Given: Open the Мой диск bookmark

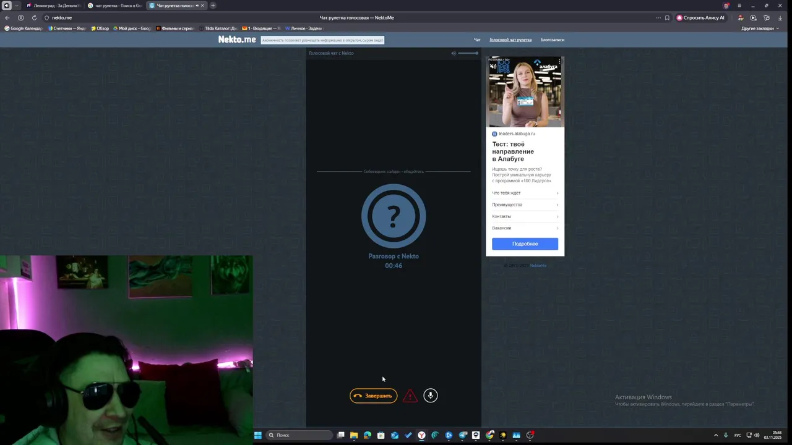Looking at the screenshot, I should coord(132,28).
